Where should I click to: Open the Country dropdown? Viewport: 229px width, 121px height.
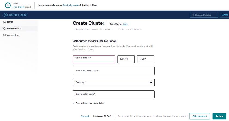pos(113,82)
